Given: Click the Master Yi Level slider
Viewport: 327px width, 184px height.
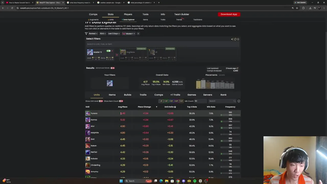Looking at the screenshot, I should pos(96,58).
